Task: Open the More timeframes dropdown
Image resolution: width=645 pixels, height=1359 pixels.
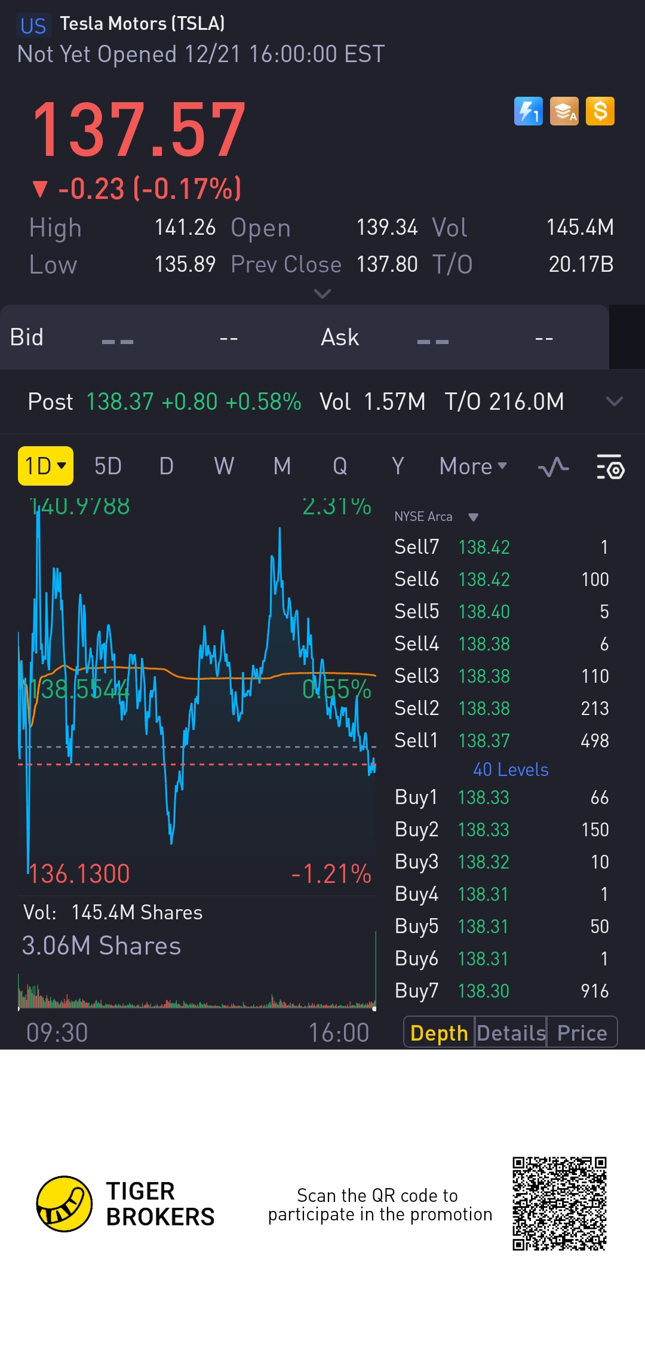Action: [x=473, y=467]
